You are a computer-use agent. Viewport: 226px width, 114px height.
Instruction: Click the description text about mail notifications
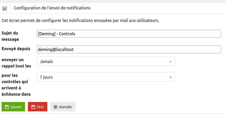(x=80, y=20)
